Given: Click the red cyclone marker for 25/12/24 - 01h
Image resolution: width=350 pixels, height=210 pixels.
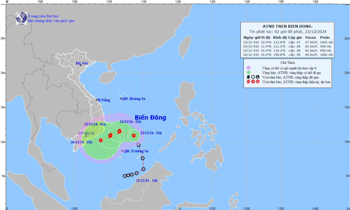Looking at the screenshot, I should (x=110, y=136).
